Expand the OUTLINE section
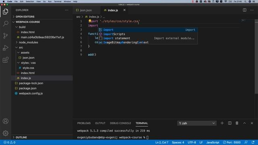The image size is (258, 145). click(42, 137)
